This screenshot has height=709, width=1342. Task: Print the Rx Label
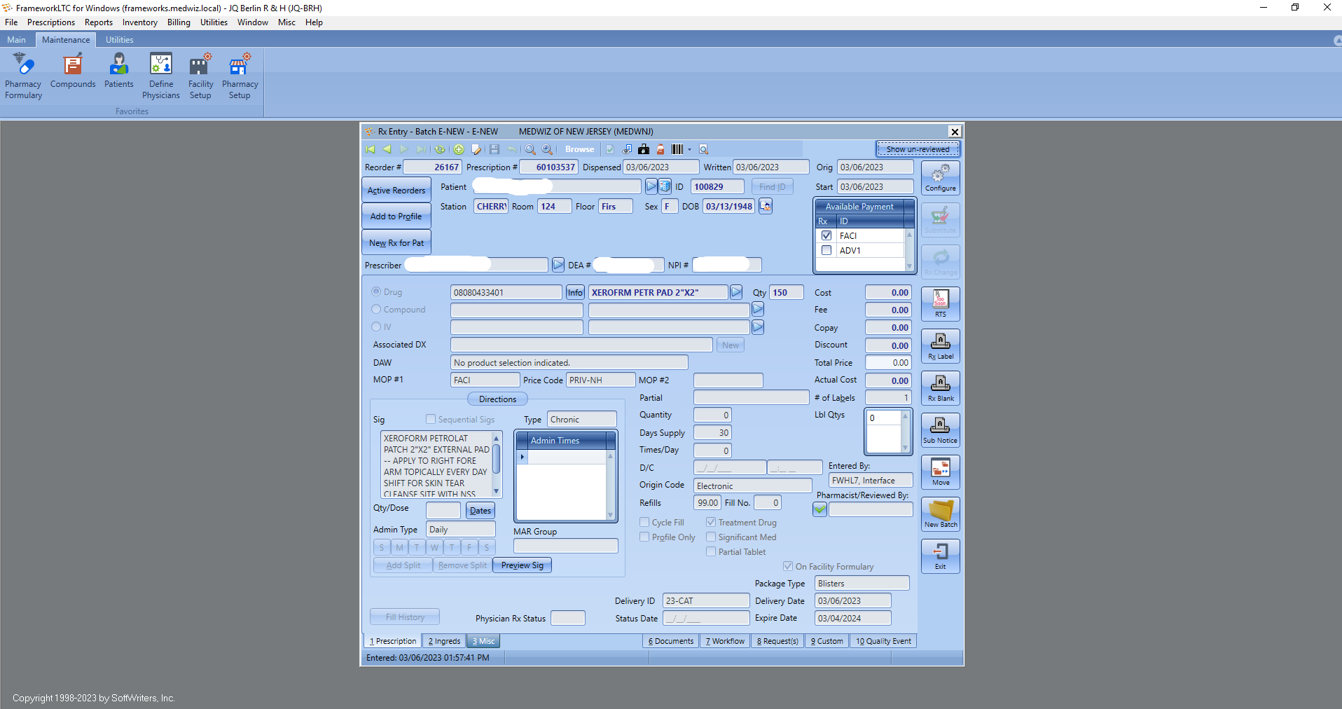[x=940, y=346]
